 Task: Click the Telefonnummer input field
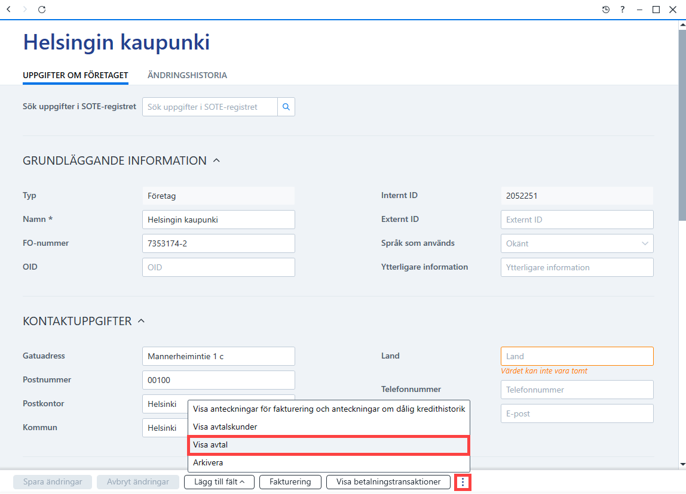click(x=577, y=390)
